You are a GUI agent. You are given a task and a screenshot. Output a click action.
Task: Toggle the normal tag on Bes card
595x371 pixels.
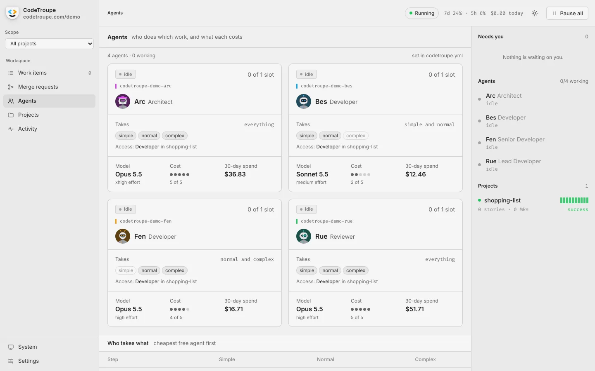(x=330, y=136)
